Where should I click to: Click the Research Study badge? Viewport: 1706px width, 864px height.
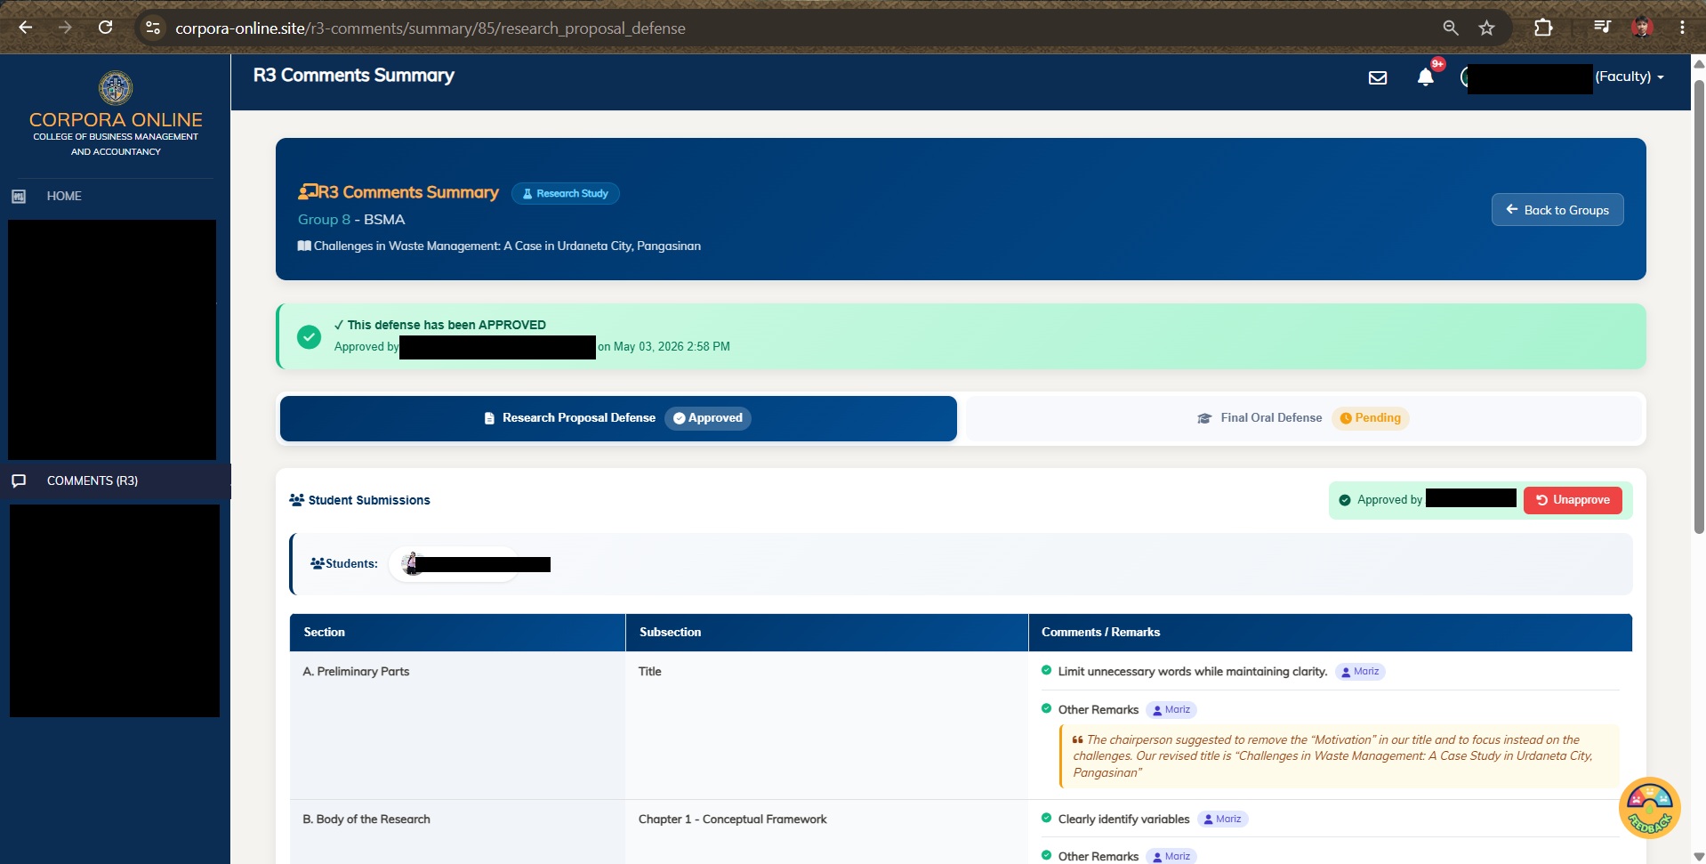[566, 193]
